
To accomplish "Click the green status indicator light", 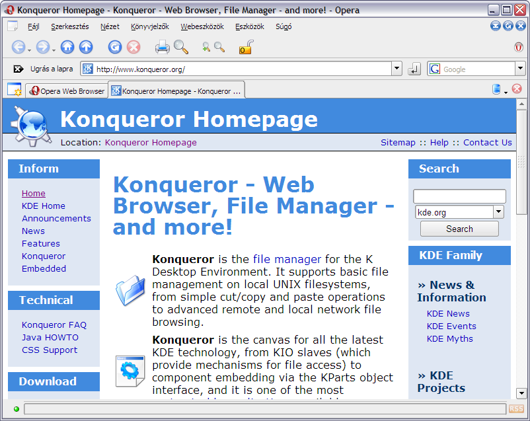I will pos(17,409).
